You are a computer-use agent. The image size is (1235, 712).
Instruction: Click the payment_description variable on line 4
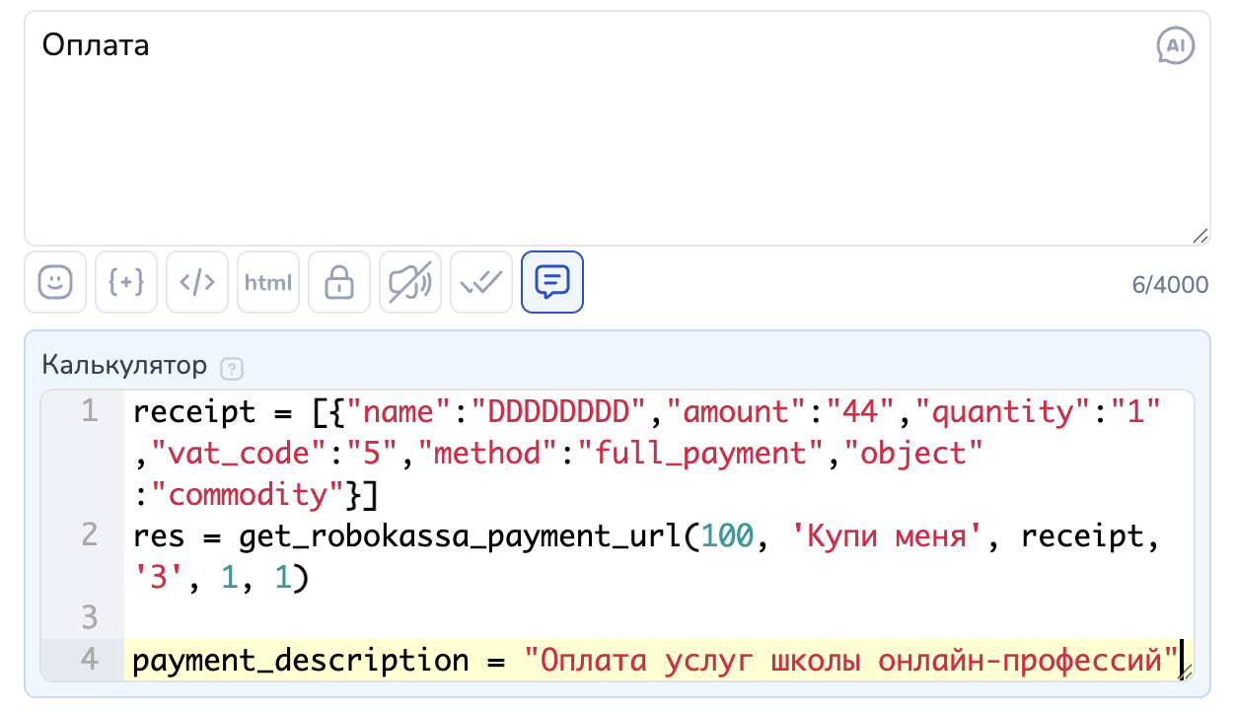301,660
